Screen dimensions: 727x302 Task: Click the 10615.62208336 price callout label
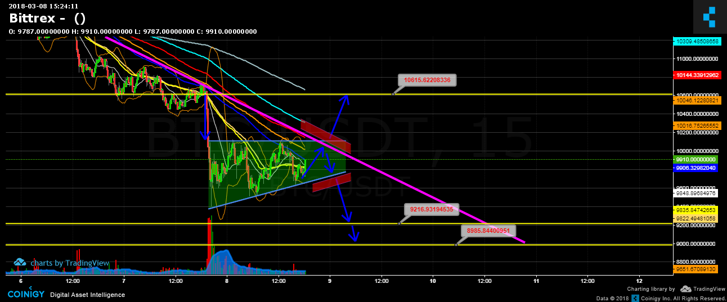(427, 80)
